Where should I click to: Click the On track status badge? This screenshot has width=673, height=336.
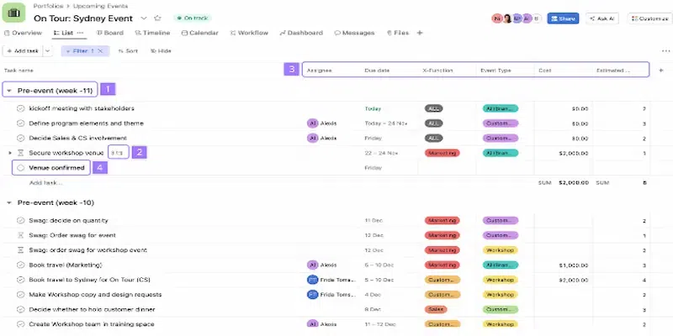193,18
